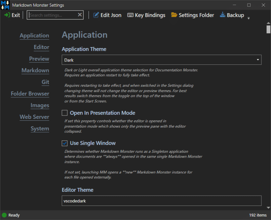Open the Preview settings section
This screenshot has height=220, width=271.
39,59
